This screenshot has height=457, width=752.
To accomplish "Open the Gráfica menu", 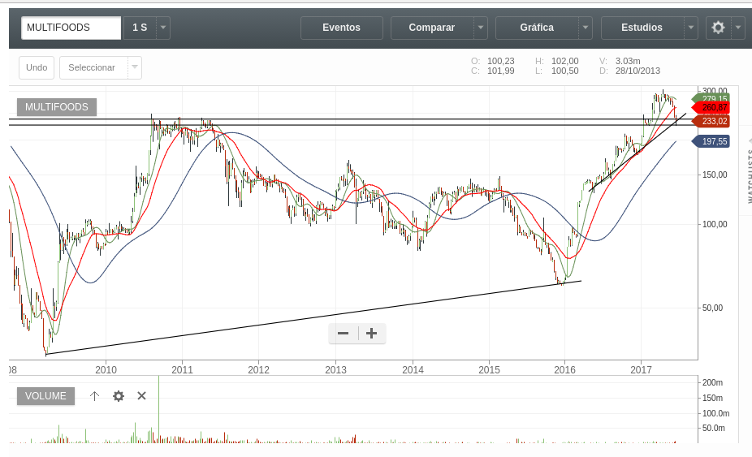I will pyautogui.click(x=537, y=28).
